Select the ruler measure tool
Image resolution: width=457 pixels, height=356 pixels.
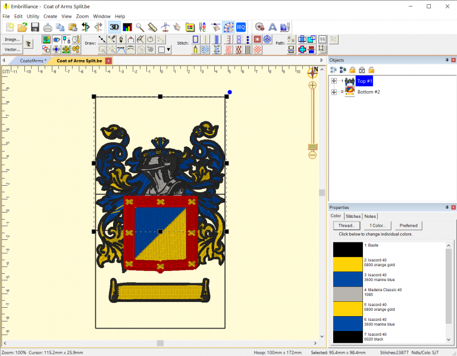(x=152, y=27)
